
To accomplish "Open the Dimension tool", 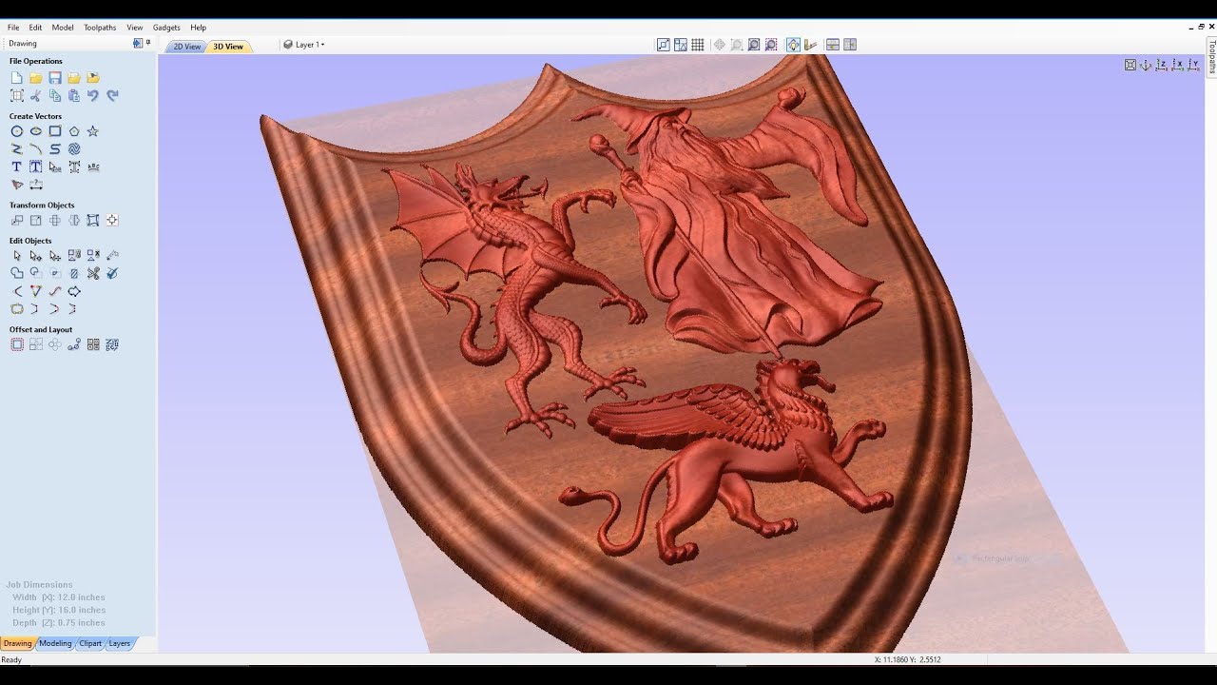I will click(x=36, y=185).
